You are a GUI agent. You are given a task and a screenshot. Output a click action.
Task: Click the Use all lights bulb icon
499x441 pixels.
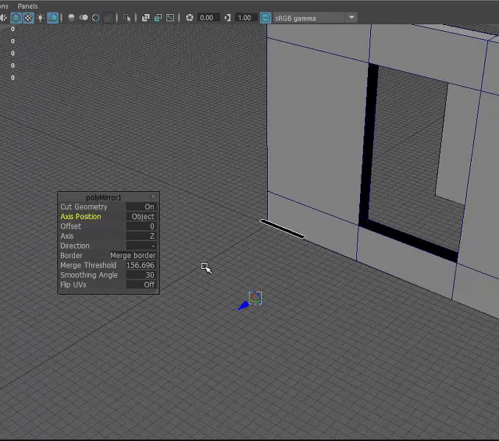[x=40, y=18]
